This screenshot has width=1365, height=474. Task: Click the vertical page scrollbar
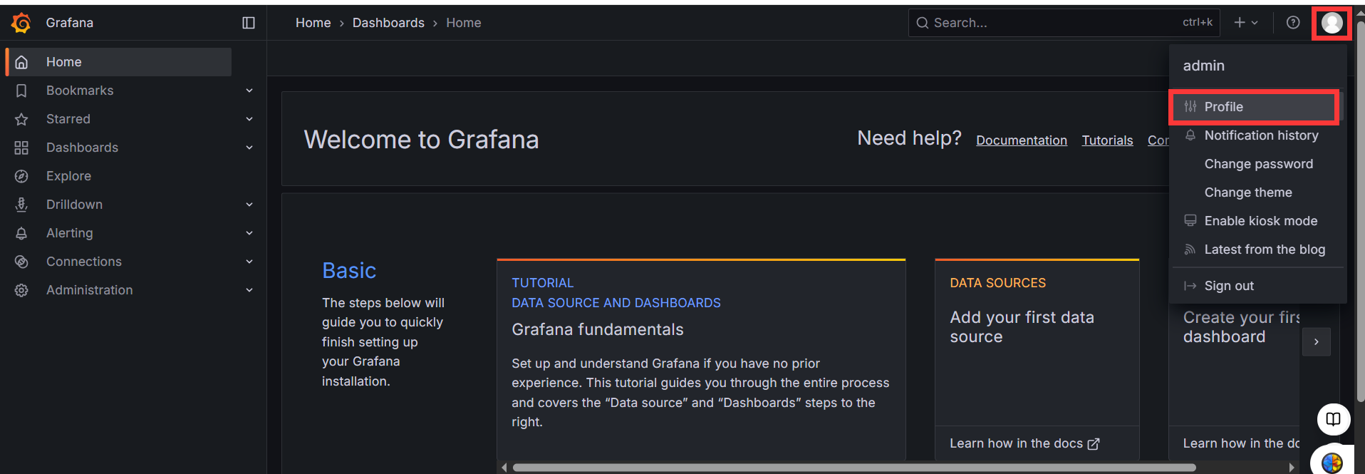[1360, 212]
